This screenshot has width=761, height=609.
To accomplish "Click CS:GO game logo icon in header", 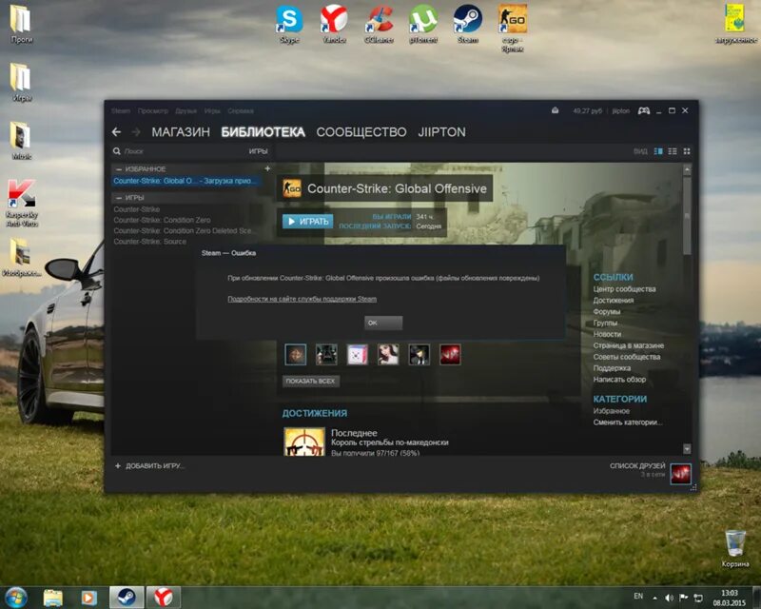I will click(x=292, y=188).
